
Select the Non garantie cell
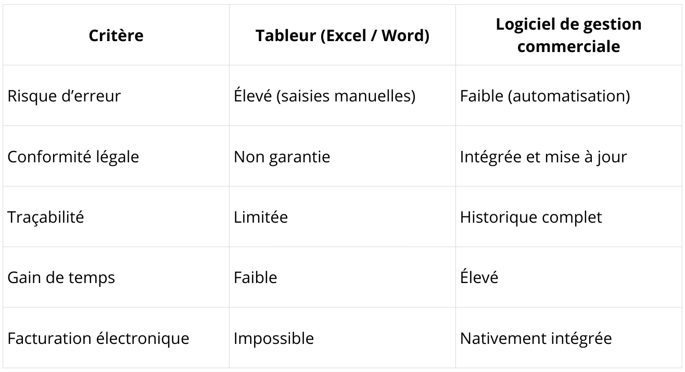[282, 157]
